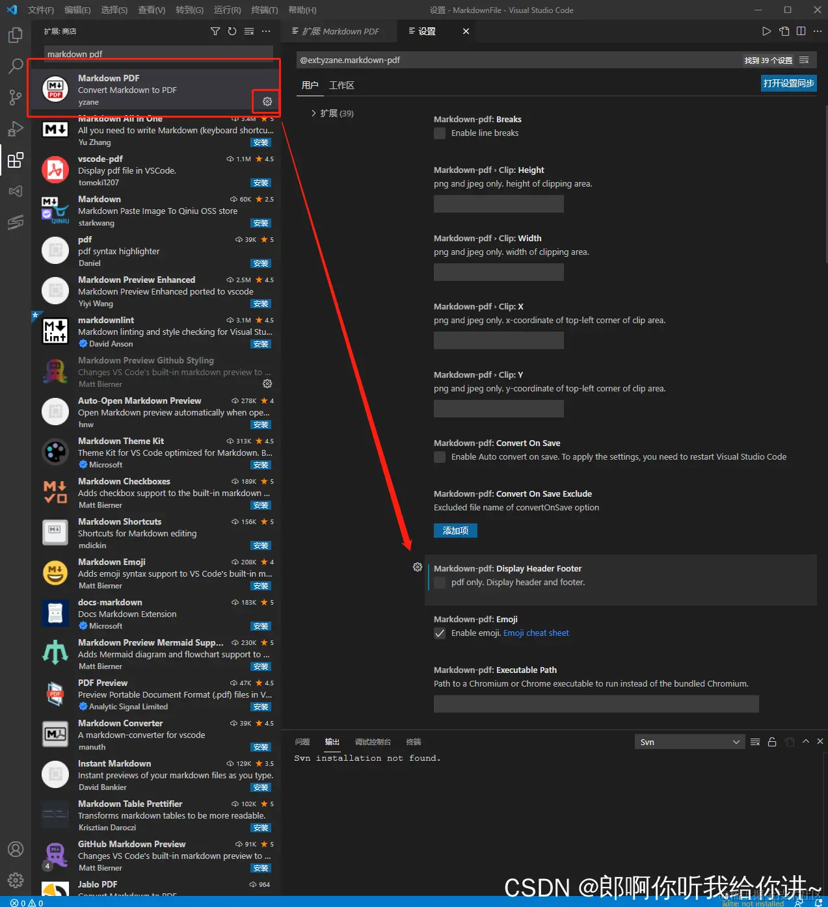Viewport: 828px width, 907px height.
Task: Clear the output panel
Action: pyautogui.click(x=755, y=742)
